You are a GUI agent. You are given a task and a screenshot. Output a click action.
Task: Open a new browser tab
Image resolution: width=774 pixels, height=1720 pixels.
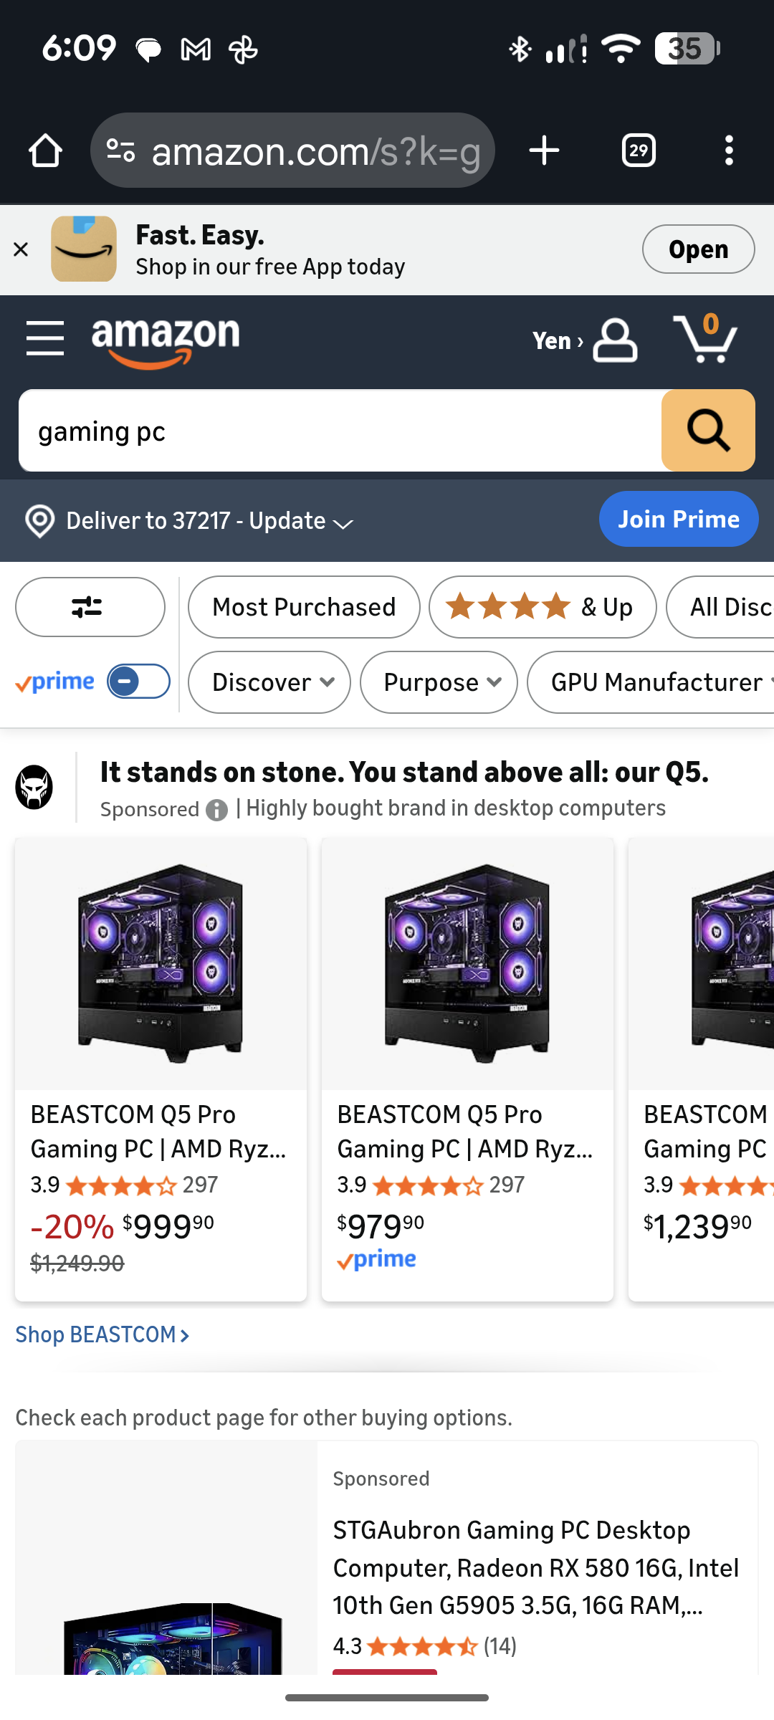point(544,150)
